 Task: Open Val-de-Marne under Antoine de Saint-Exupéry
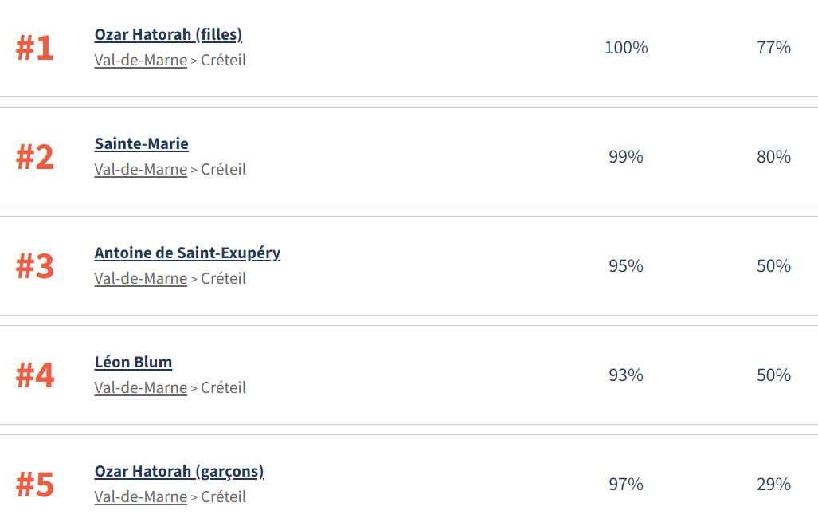[x=140, y=278]
